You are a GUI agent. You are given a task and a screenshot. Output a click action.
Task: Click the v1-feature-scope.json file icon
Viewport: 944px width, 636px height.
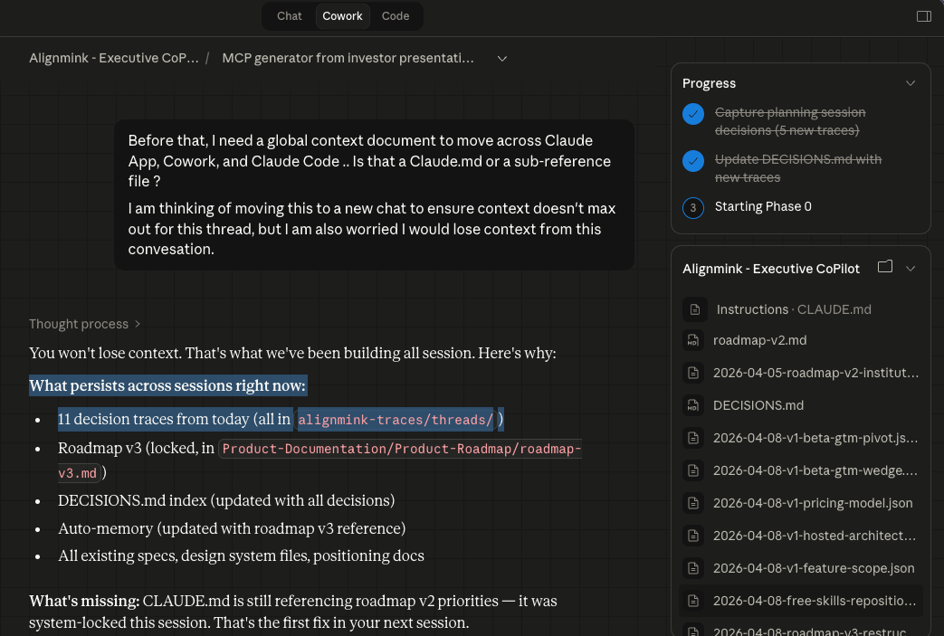pyautogui.click(x=693, y=568)
